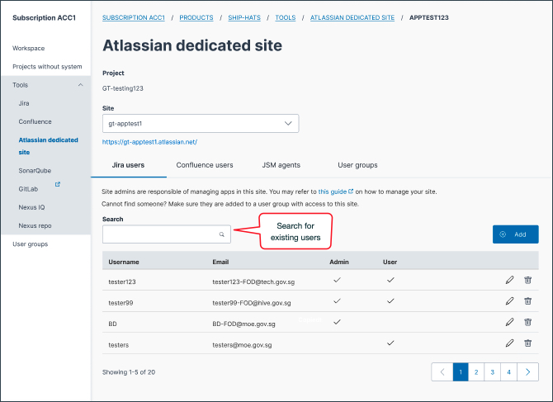
Task: Edit the testers user row
Action: (x=509, y=343)
